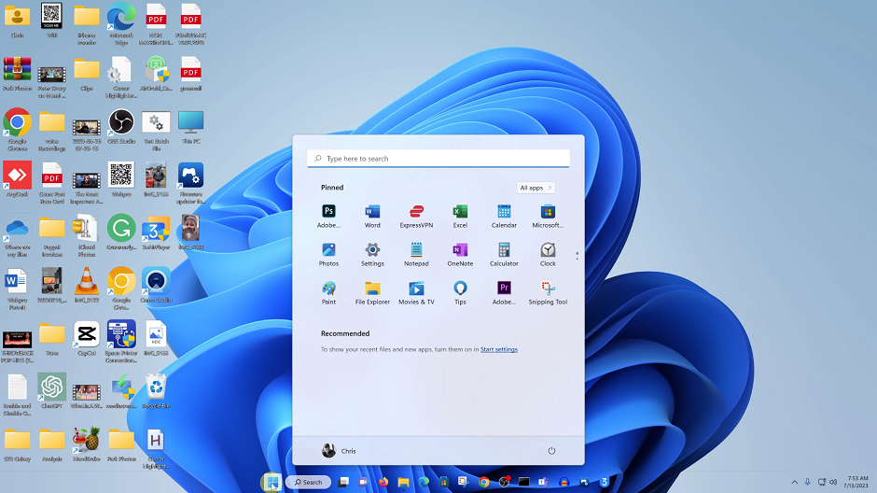877x493 pixels.
Task: Launch the Snipping Tool
Action: point(548,289)
